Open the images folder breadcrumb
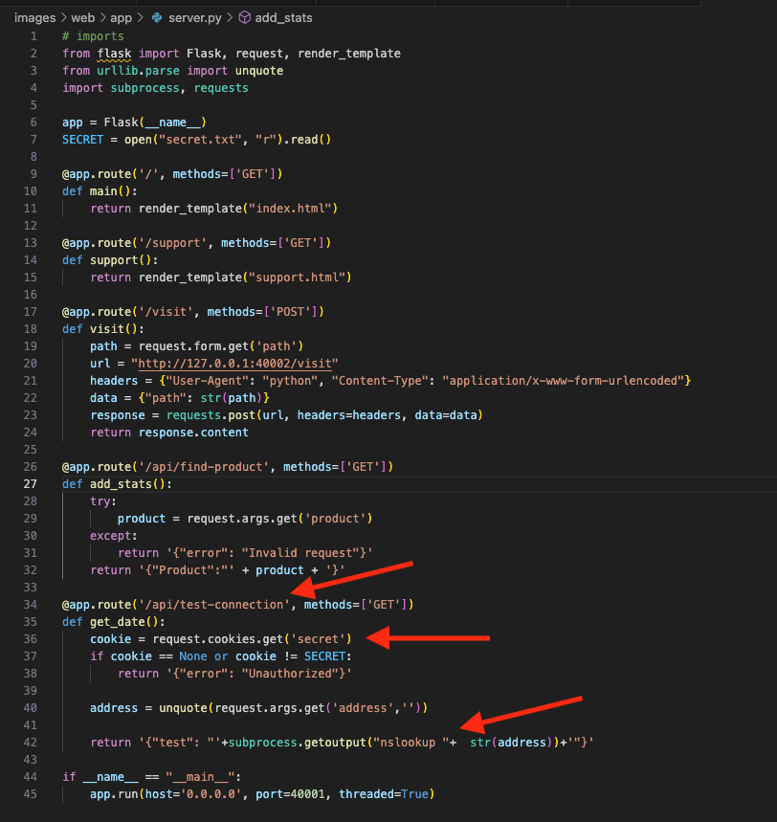The image size is (777, 822). click(34, 17)
